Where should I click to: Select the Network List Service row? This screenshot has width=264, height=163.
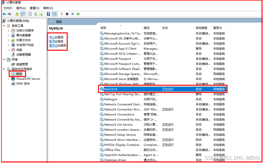click(x=163, y=125)
